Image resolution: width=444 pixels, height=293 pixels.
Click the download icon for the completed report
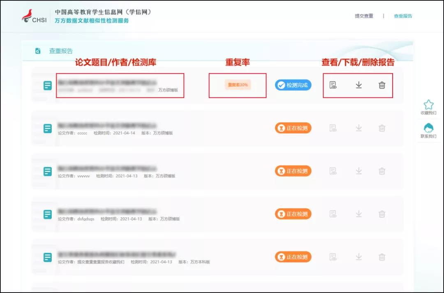tap(358, 85)
